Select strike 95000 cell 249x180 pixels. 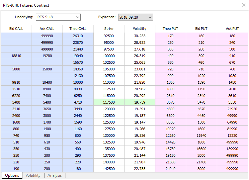(x=109, y=43)
